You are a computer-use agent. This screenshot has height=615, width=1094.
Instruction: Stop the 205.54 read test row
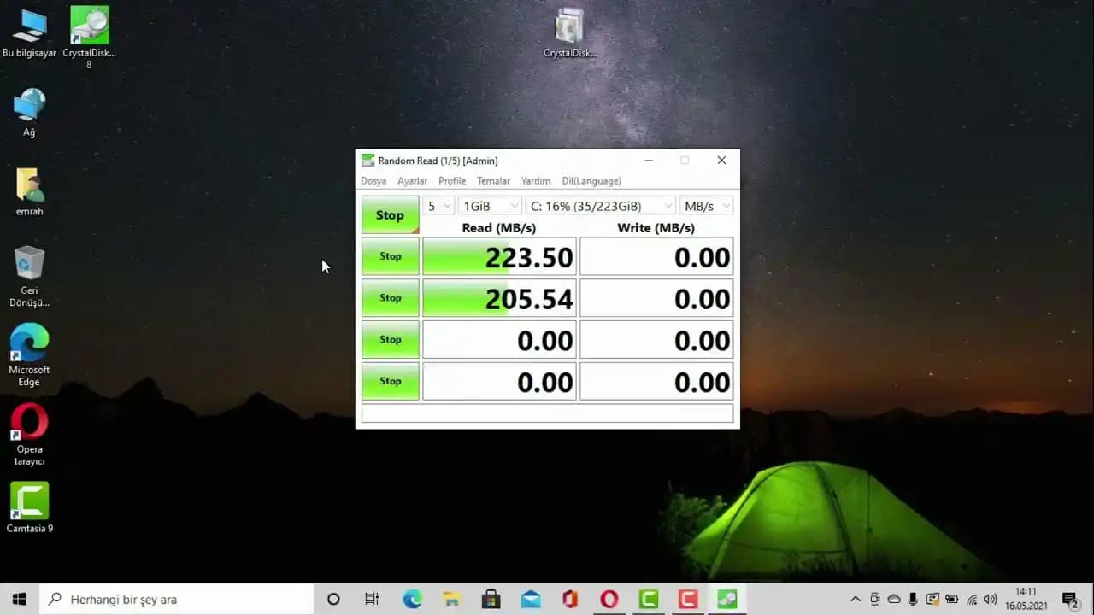(390, 297)
